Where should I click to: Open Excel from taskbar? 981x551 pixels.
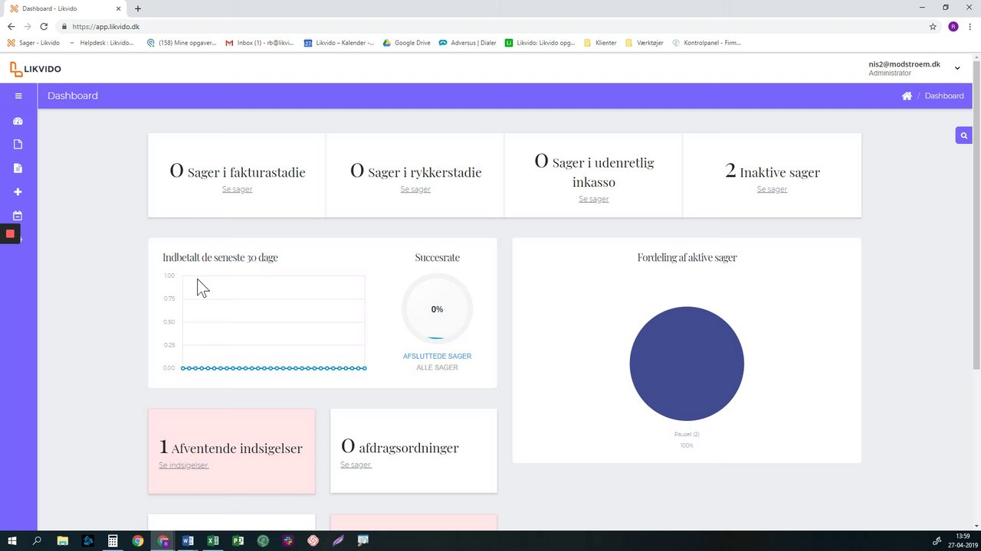pos(213,540)
